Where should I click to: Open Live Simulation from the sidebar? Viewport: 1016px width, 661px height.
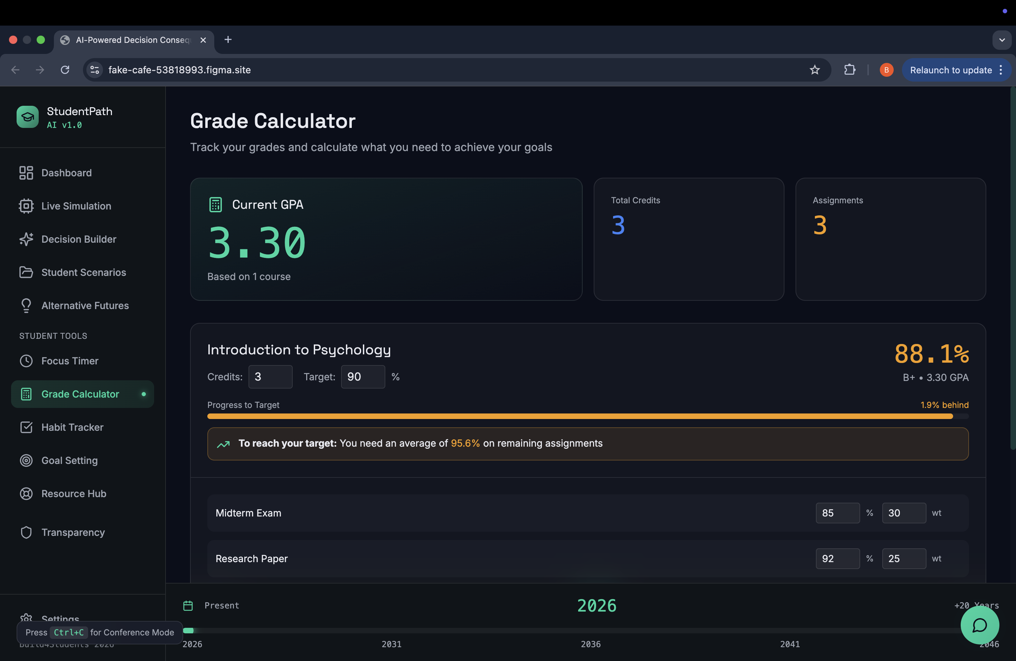(x=76, y=206)
